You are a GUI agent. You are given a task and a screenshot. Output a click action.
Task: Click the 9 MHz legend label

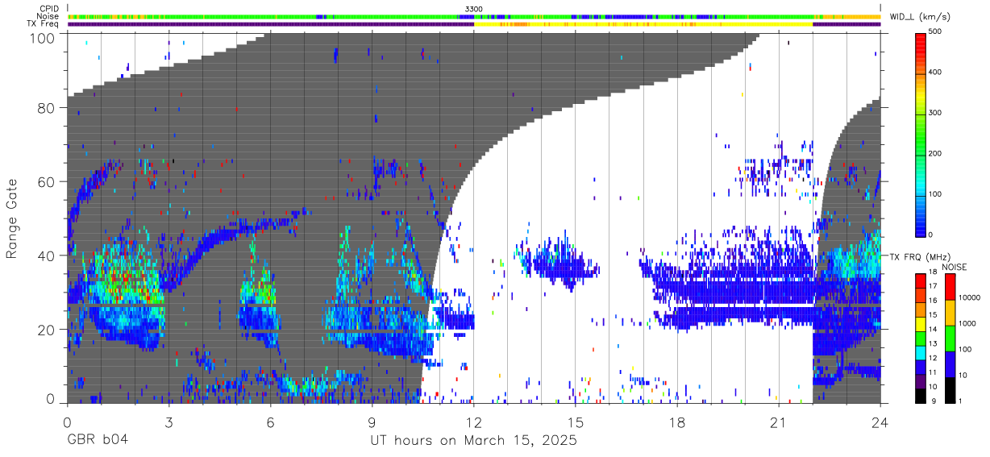click(937, 401)
